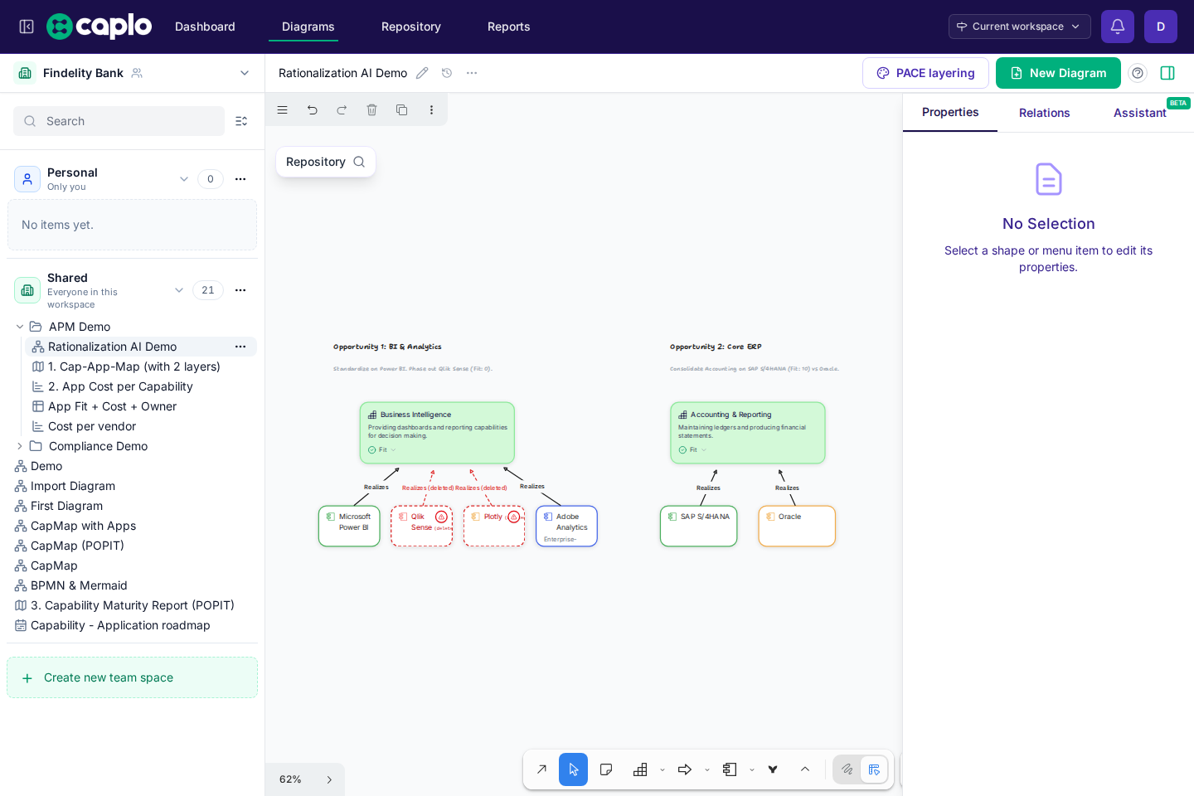Click the caplo logo

[x=99, y=27]
